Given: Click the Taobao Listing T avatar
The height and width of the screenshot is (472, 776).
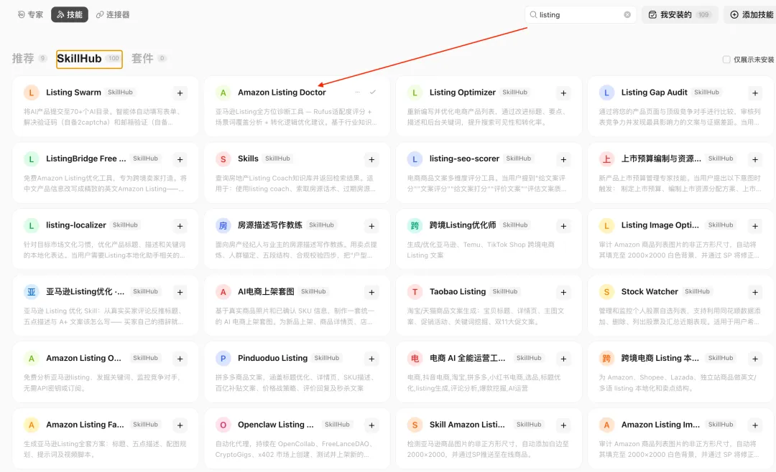Looking at the screenshot, I should (415, 292).
